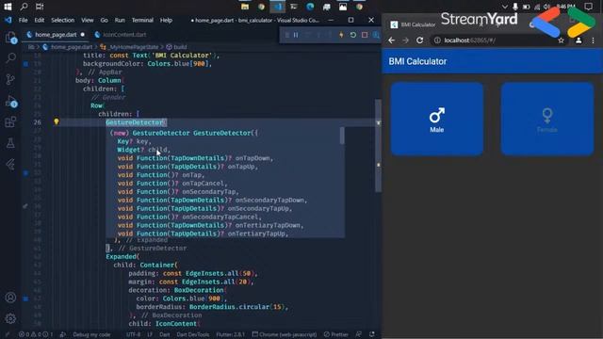Click the lightbulb code action on line 26
Screen dimensions: 603x339
57,121
